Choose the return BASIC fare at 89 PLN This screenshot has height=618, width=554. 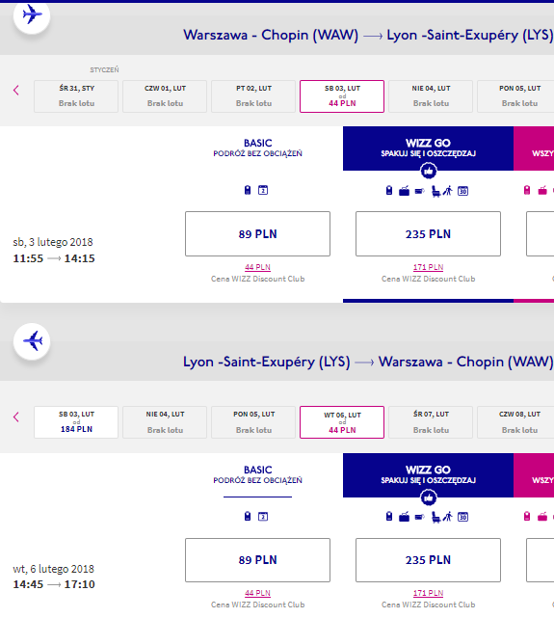tap(257, 560)
